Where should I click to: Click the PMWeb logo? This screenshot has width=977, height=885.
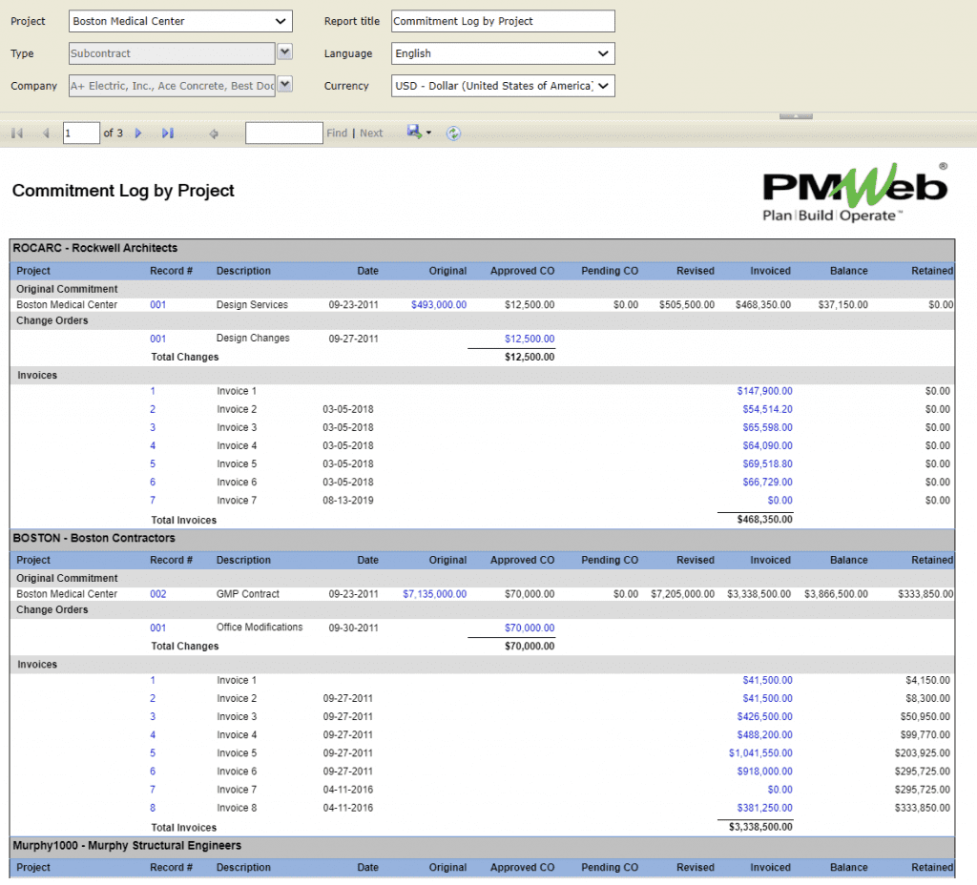(x=855, y=193)
